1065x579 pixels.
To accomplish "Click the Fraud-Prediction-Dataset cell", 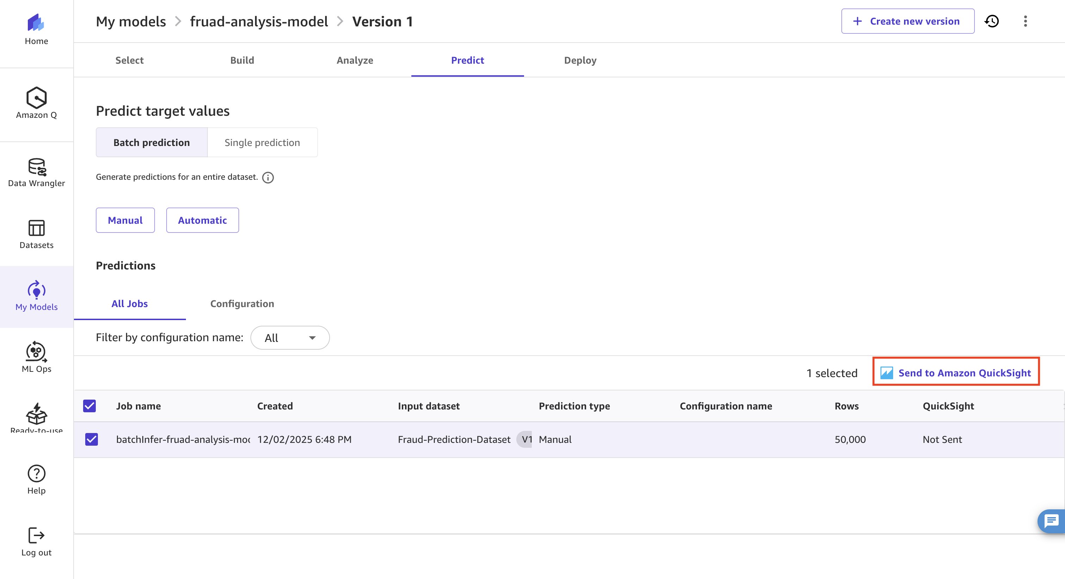I will pos(454,439).
